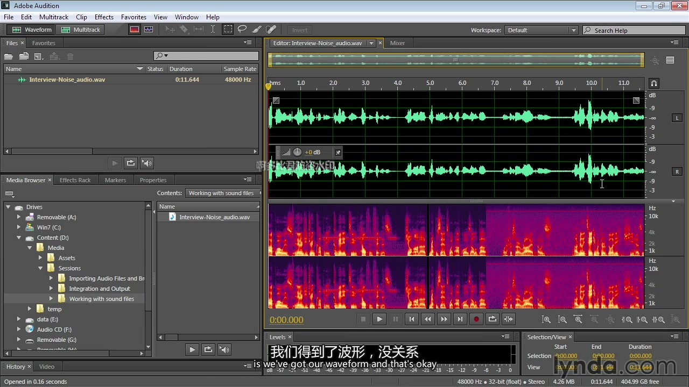
Task: Show the spectral frequency display
Action: 135,30
